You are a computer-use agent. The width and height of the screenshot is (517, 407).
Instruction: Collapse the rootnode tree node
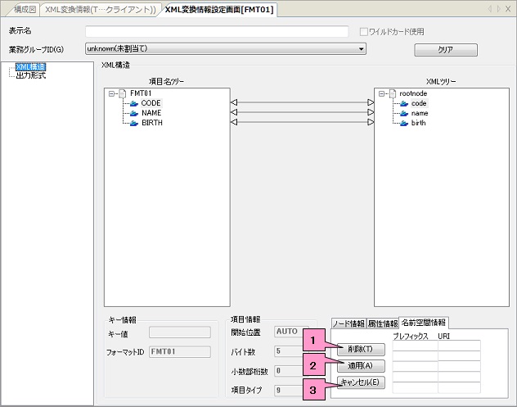click(381, 93)
